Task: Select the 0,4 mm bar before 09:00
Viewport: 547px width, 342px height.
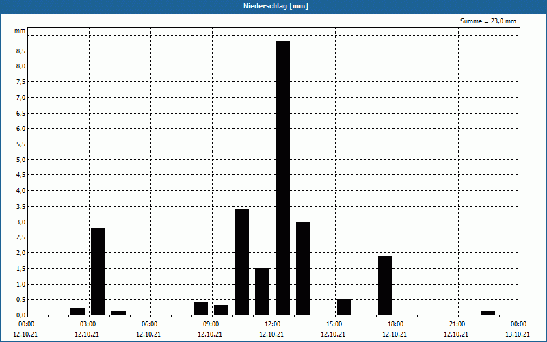Action: [x=200, y=309]
